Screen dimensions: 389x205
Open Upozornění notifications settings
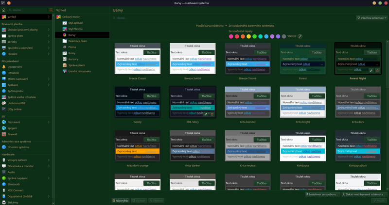15,66
